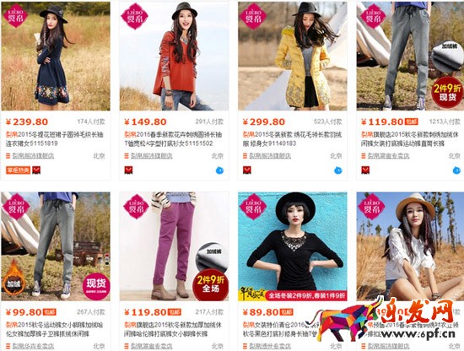Open the product image of the woman in the straw hat

410,246
